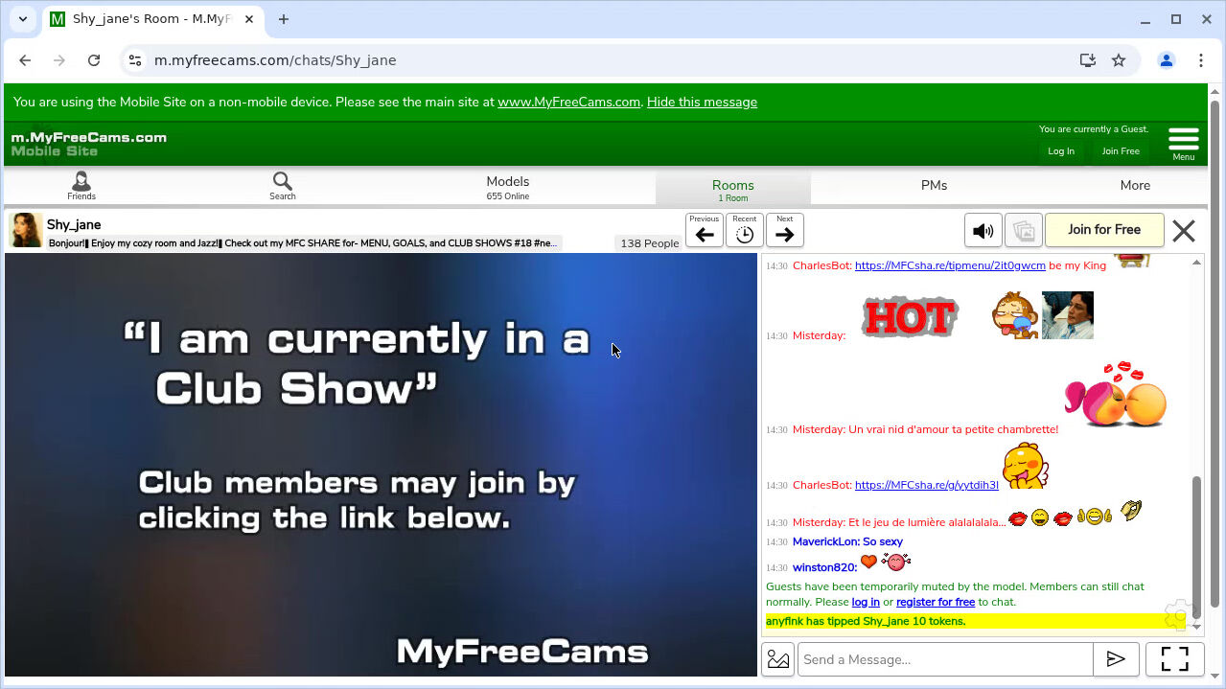
Task: Switch to the Models tab
Action: [507, 186]
